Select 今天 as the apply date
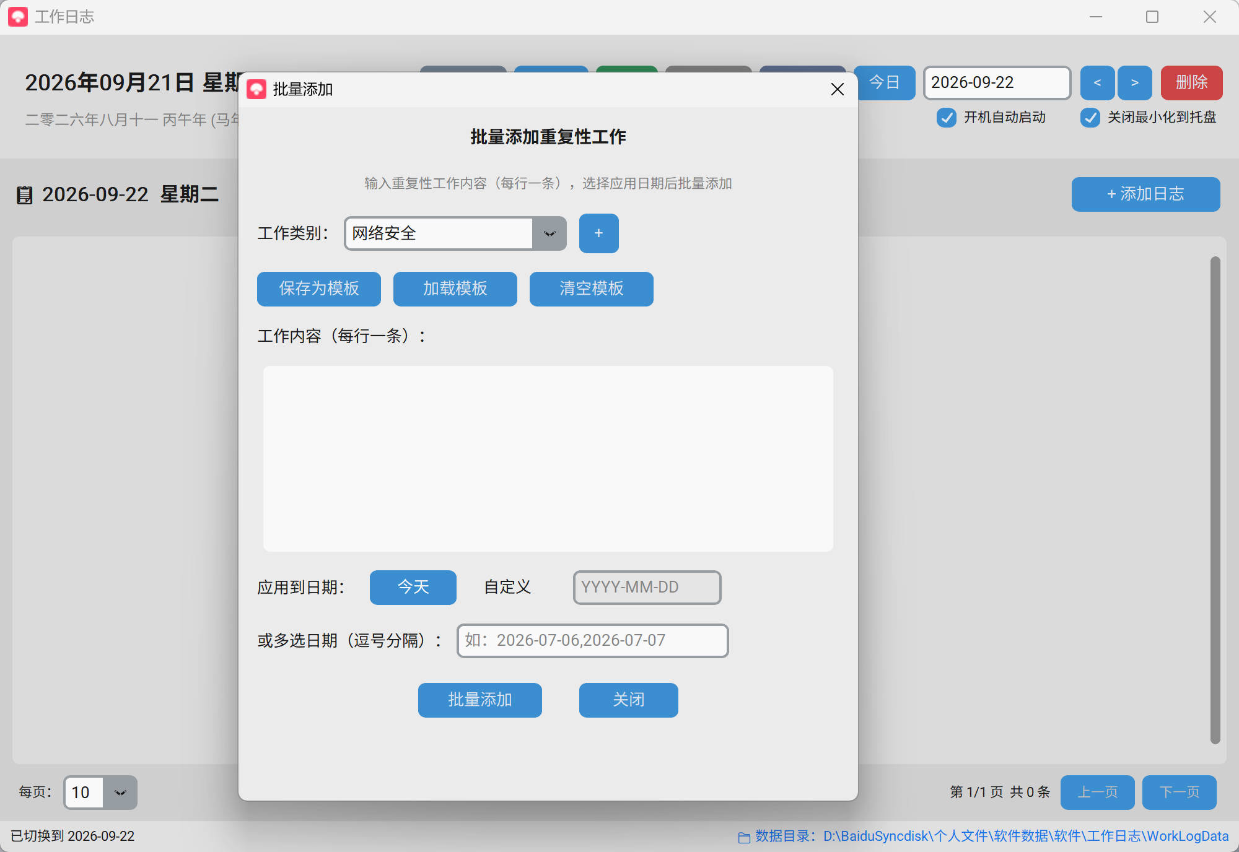Screen dimensions: 1239x852 (x=413, y=587)
